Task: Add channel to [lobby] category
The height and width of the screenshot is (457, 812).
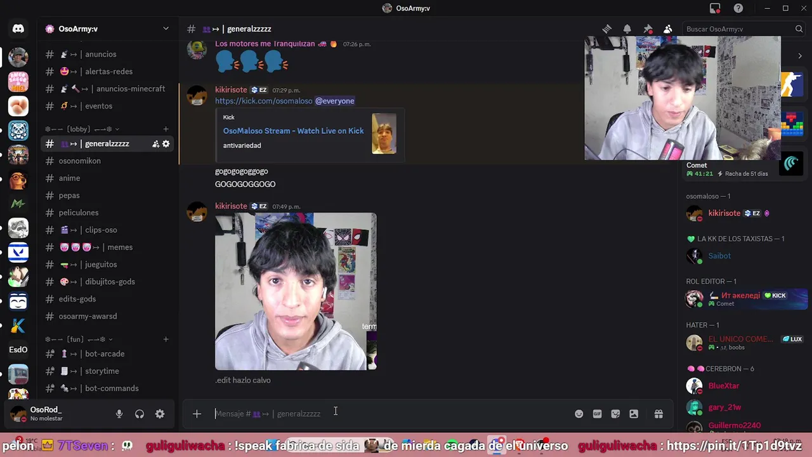Action: click(166, 129)
